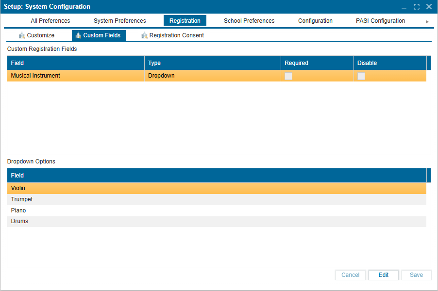Click the Custom Fields sub-tab icon
This screenshot has height=291, width=438.
pos(78,35)
